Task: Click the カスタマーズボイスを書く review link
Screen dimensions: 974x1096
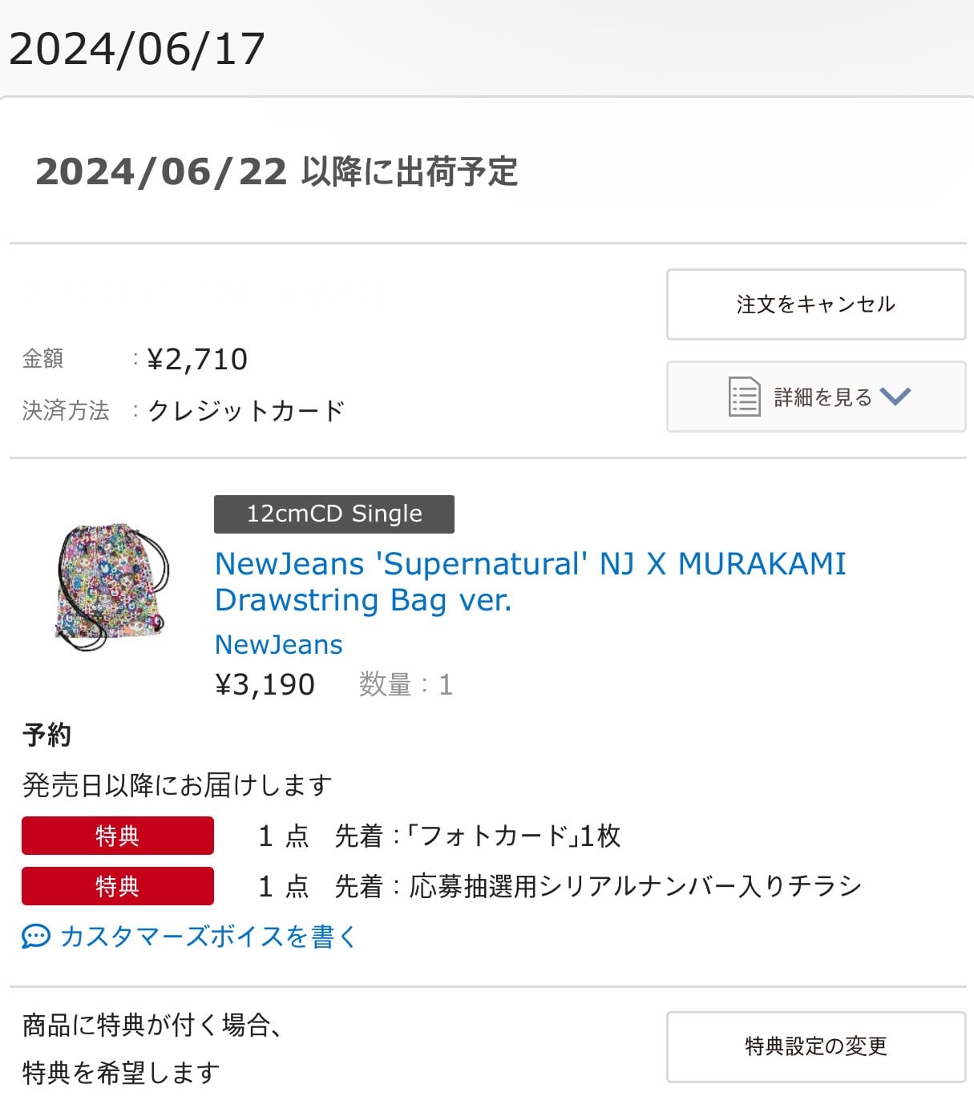Action: (208, 937)
